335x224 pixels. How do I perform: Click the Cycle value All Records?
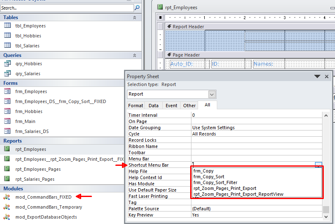tap(257, 134)
